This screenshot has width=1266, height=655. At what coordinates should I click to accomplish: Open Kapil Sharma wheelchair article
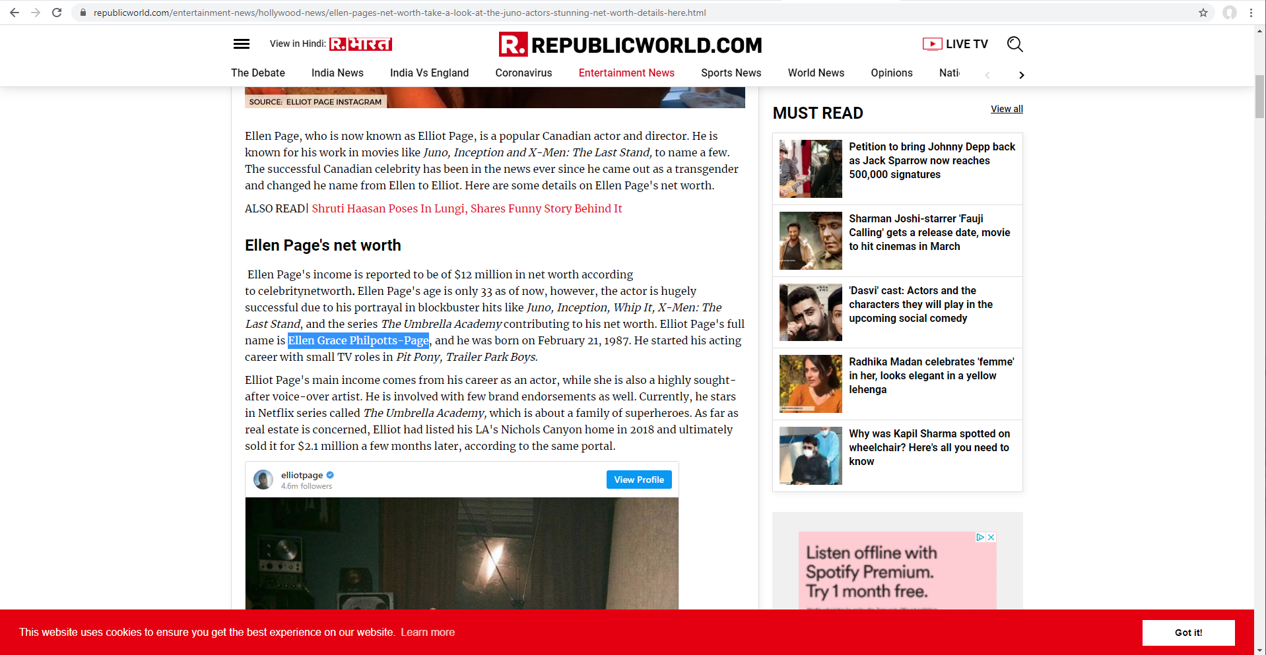929,447
